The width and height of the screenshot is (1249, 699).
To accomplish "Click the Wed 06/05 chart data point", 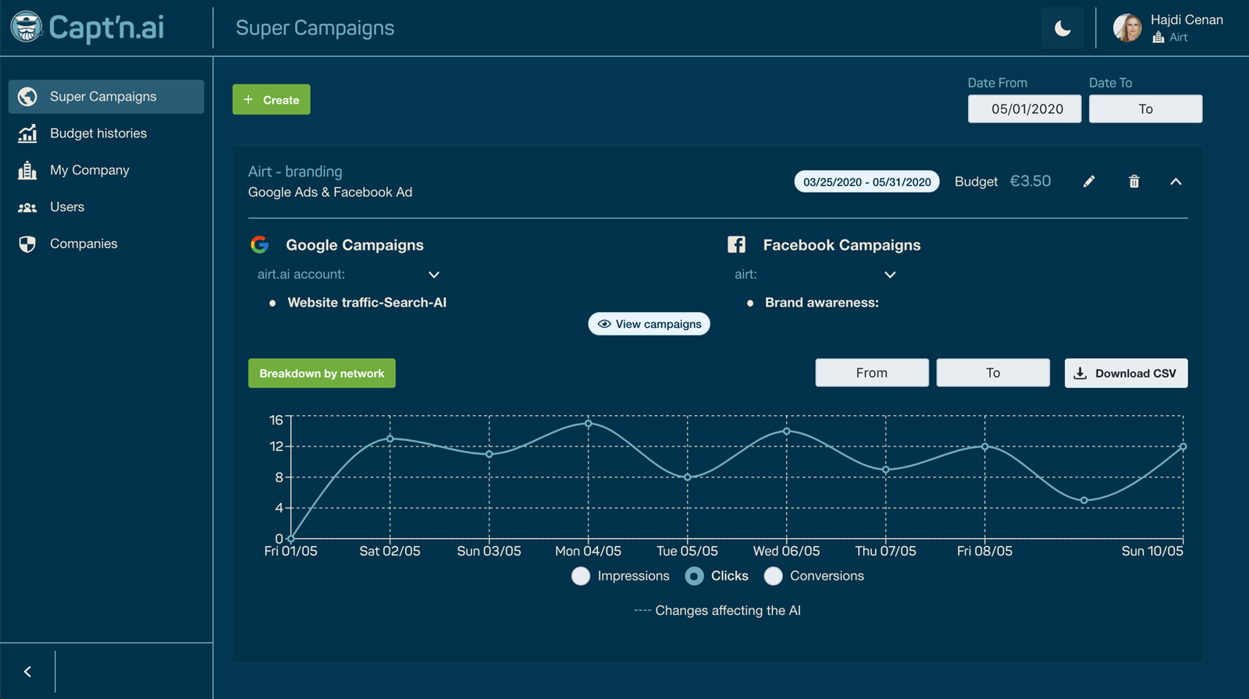I will [x=787, y=431].
